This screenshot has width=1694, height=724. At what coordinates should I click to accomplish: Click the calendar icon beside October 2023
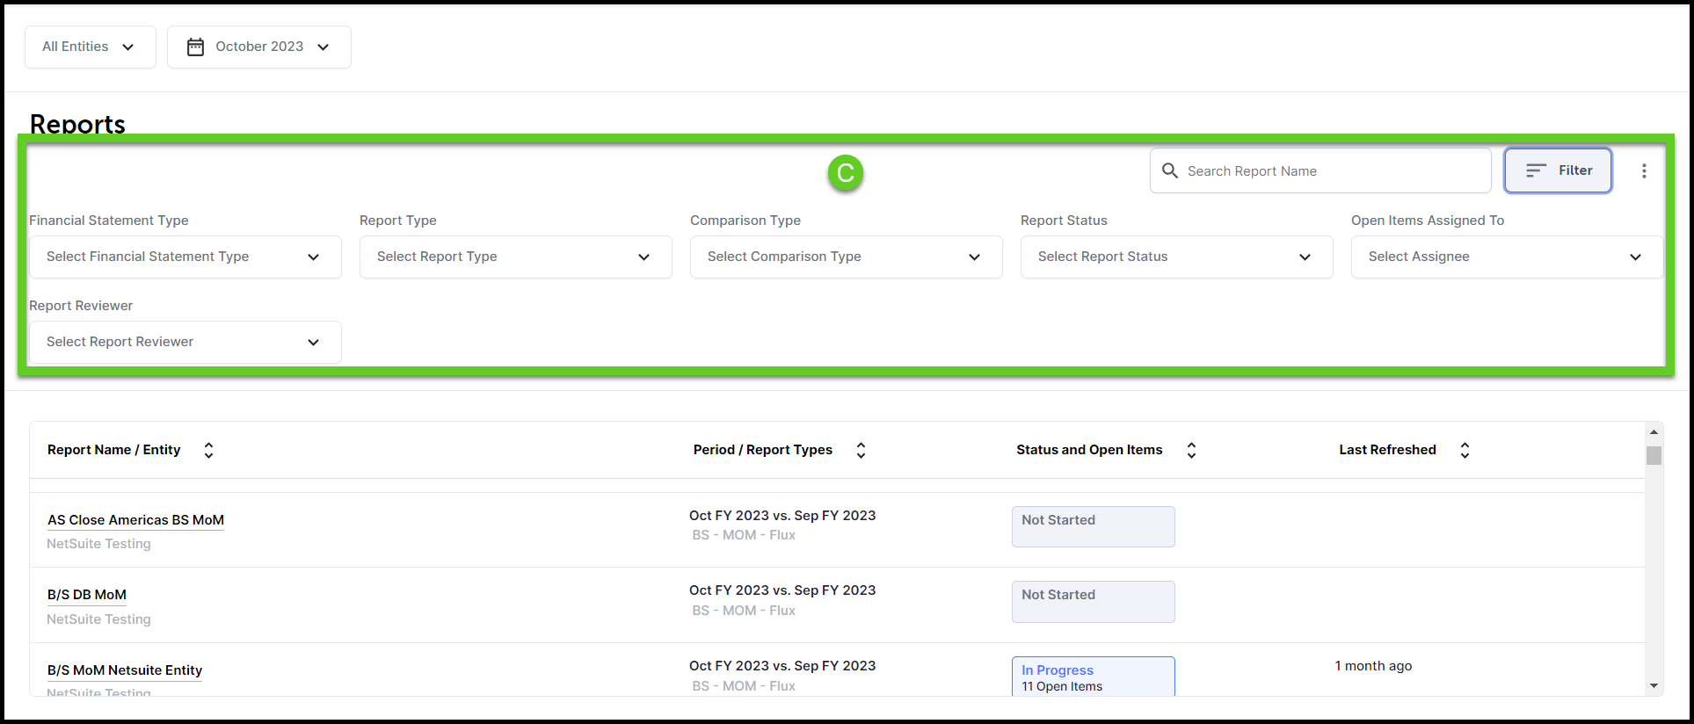195,47
